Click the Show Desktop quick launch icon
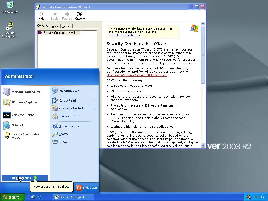The width and height of the screenshot is (268, 201). [x=33, y=197]
